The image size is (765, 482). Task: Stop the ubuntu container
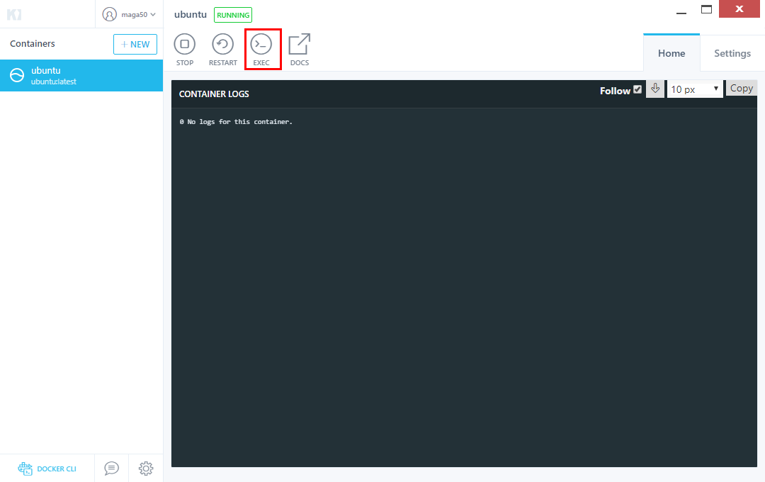coord(184,48)
